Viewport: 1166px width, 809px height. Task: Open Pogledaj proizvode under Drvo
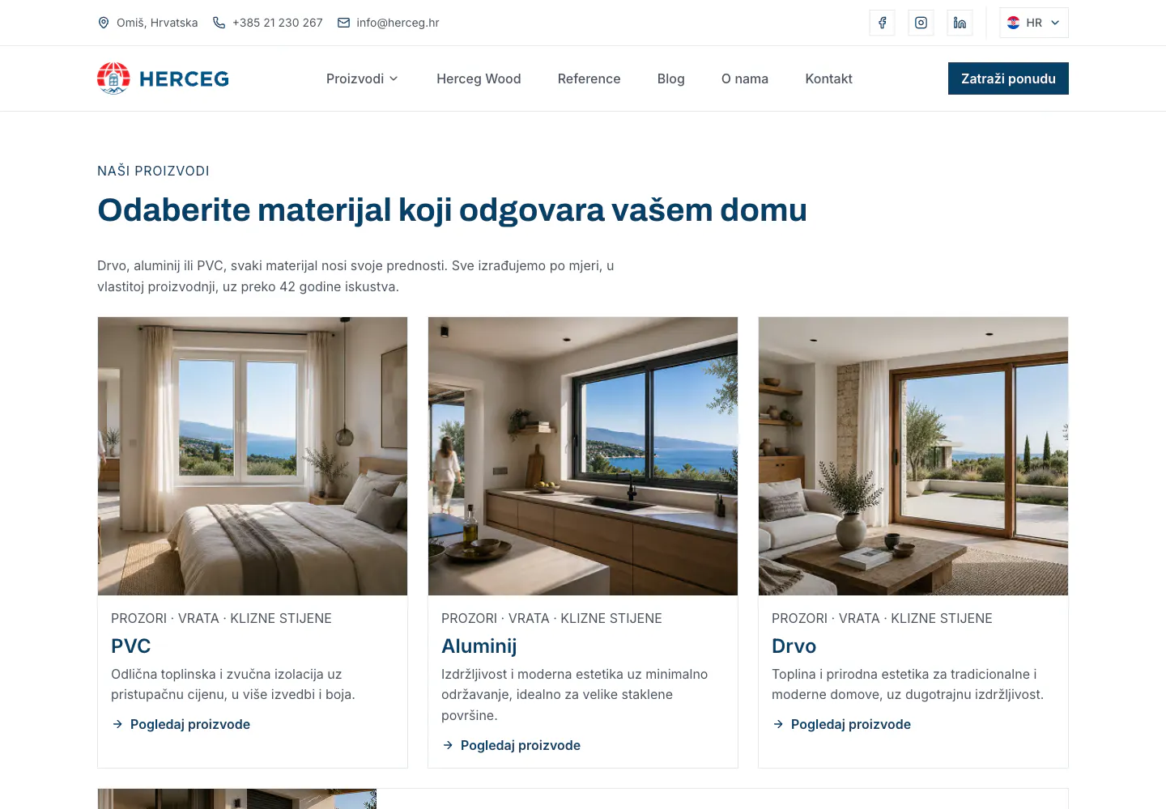[x=851, y=724]
